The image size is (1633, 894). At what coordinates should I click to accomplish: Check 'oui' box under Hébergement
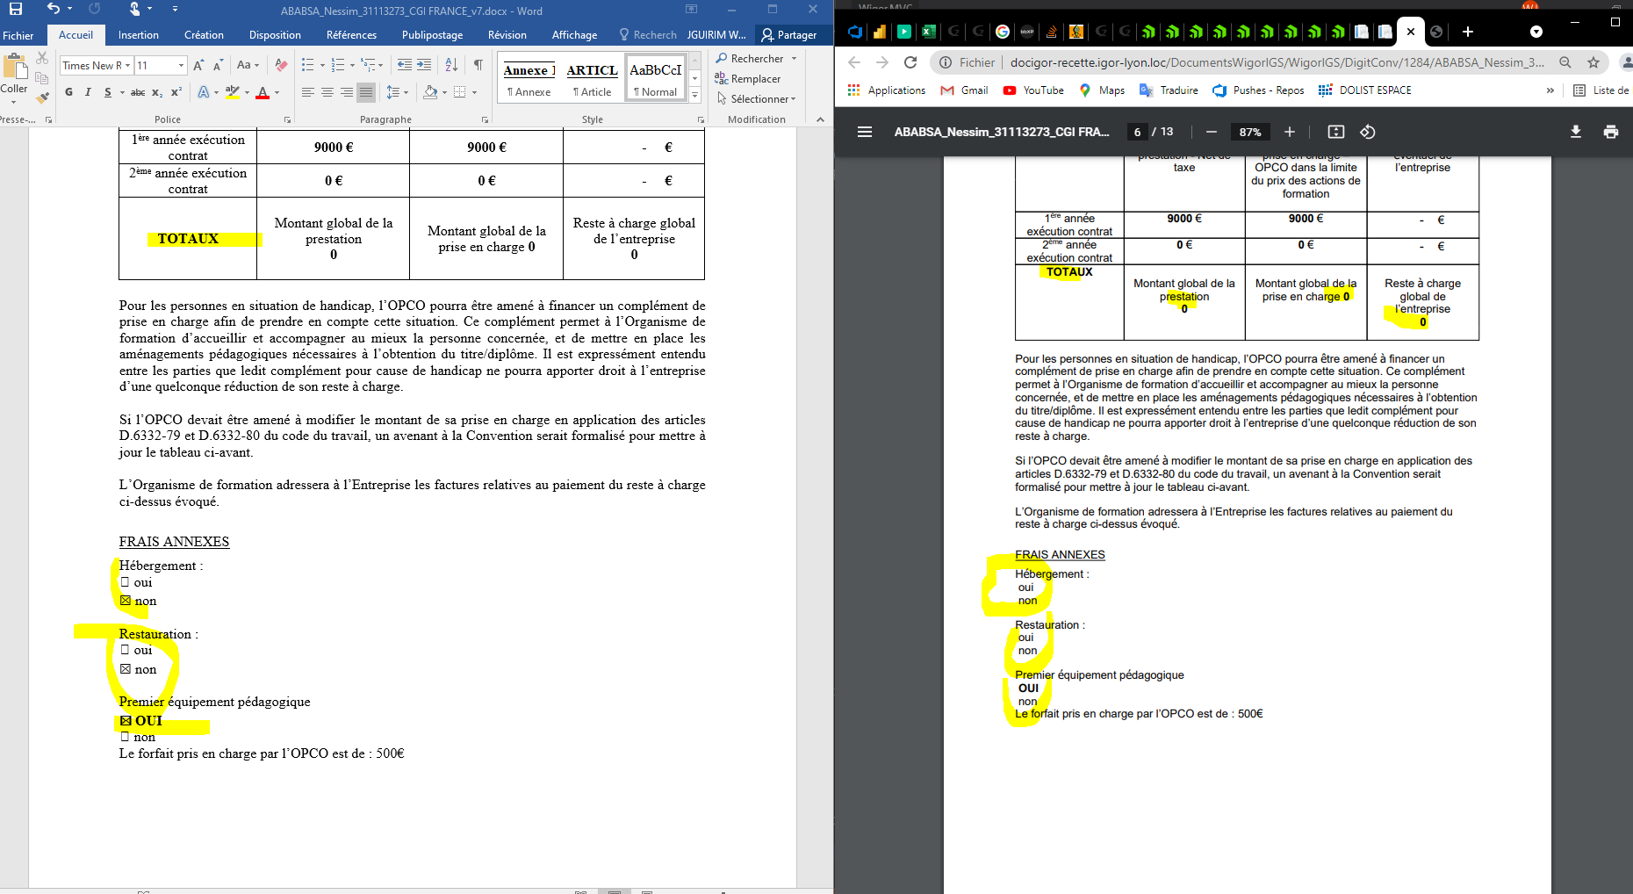(125, 582)
